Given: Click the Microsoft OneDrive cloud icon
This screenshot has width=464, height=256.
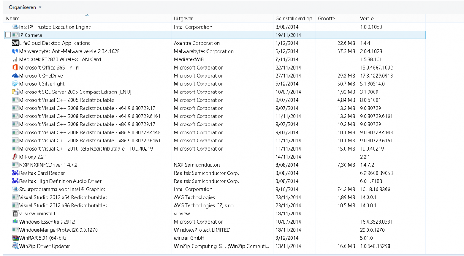Looking at the screenshot, I should 15,76.
